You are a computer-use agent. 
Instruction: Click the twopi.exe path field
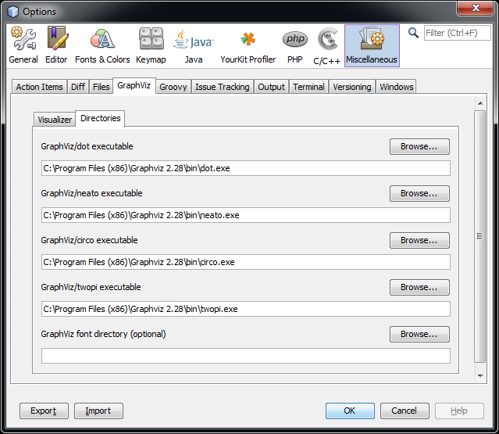click(x=246, y=309)
